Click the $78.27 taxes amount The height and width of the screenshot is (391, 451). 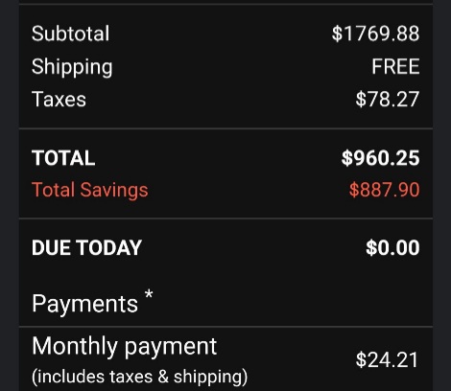[x=388, y=99]
